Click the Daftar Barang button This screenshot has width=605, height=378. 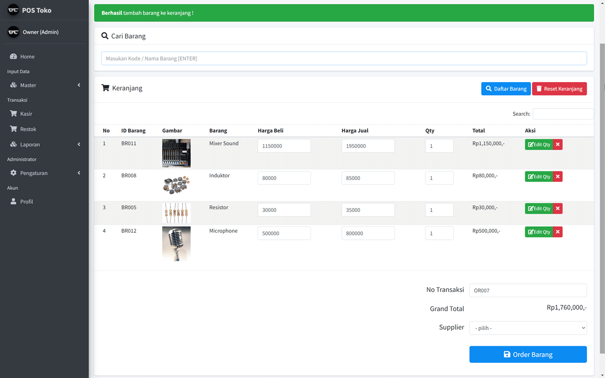pyautogui.click(x=506, y=89)
